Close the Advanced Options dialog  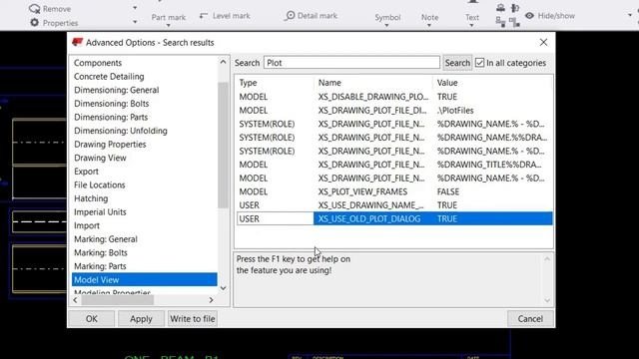(x=543, y=42)
